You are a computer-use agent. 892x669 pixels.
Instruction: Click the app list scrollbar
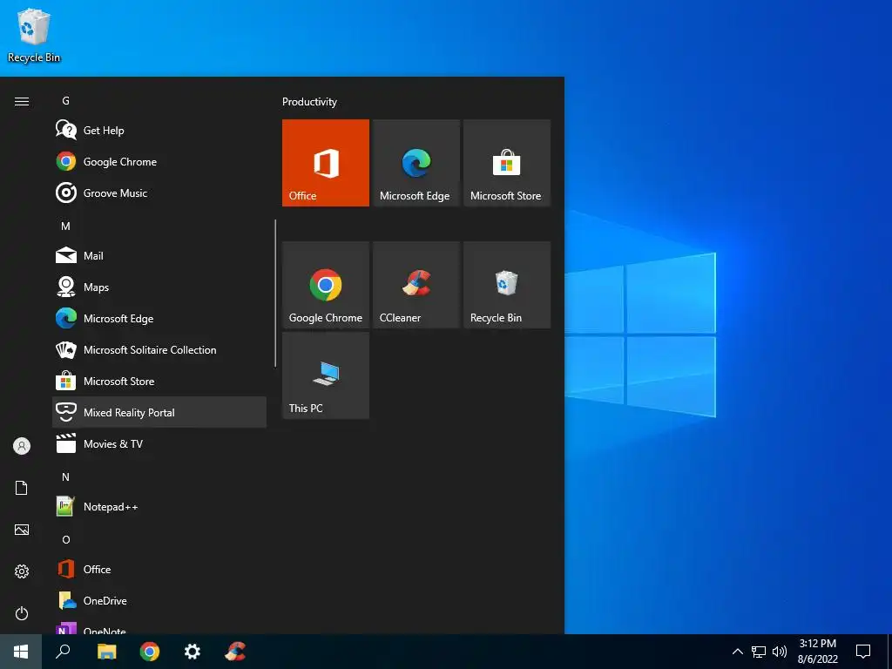click(275, 293)
